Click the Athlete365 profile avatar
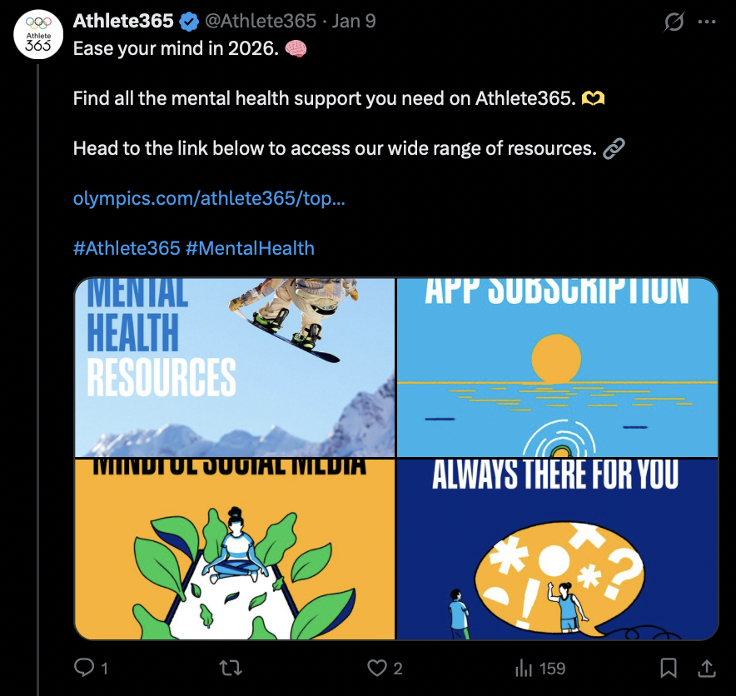736x696 pixels. pos(37,35)
